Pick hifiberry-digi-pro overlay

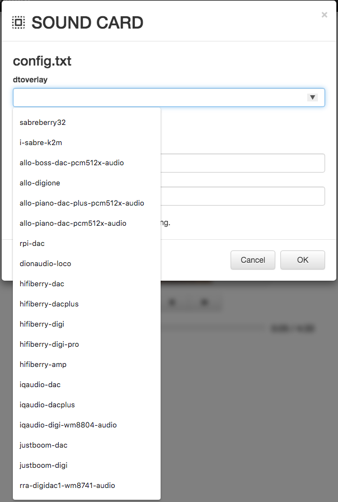[x=87, y=344]
